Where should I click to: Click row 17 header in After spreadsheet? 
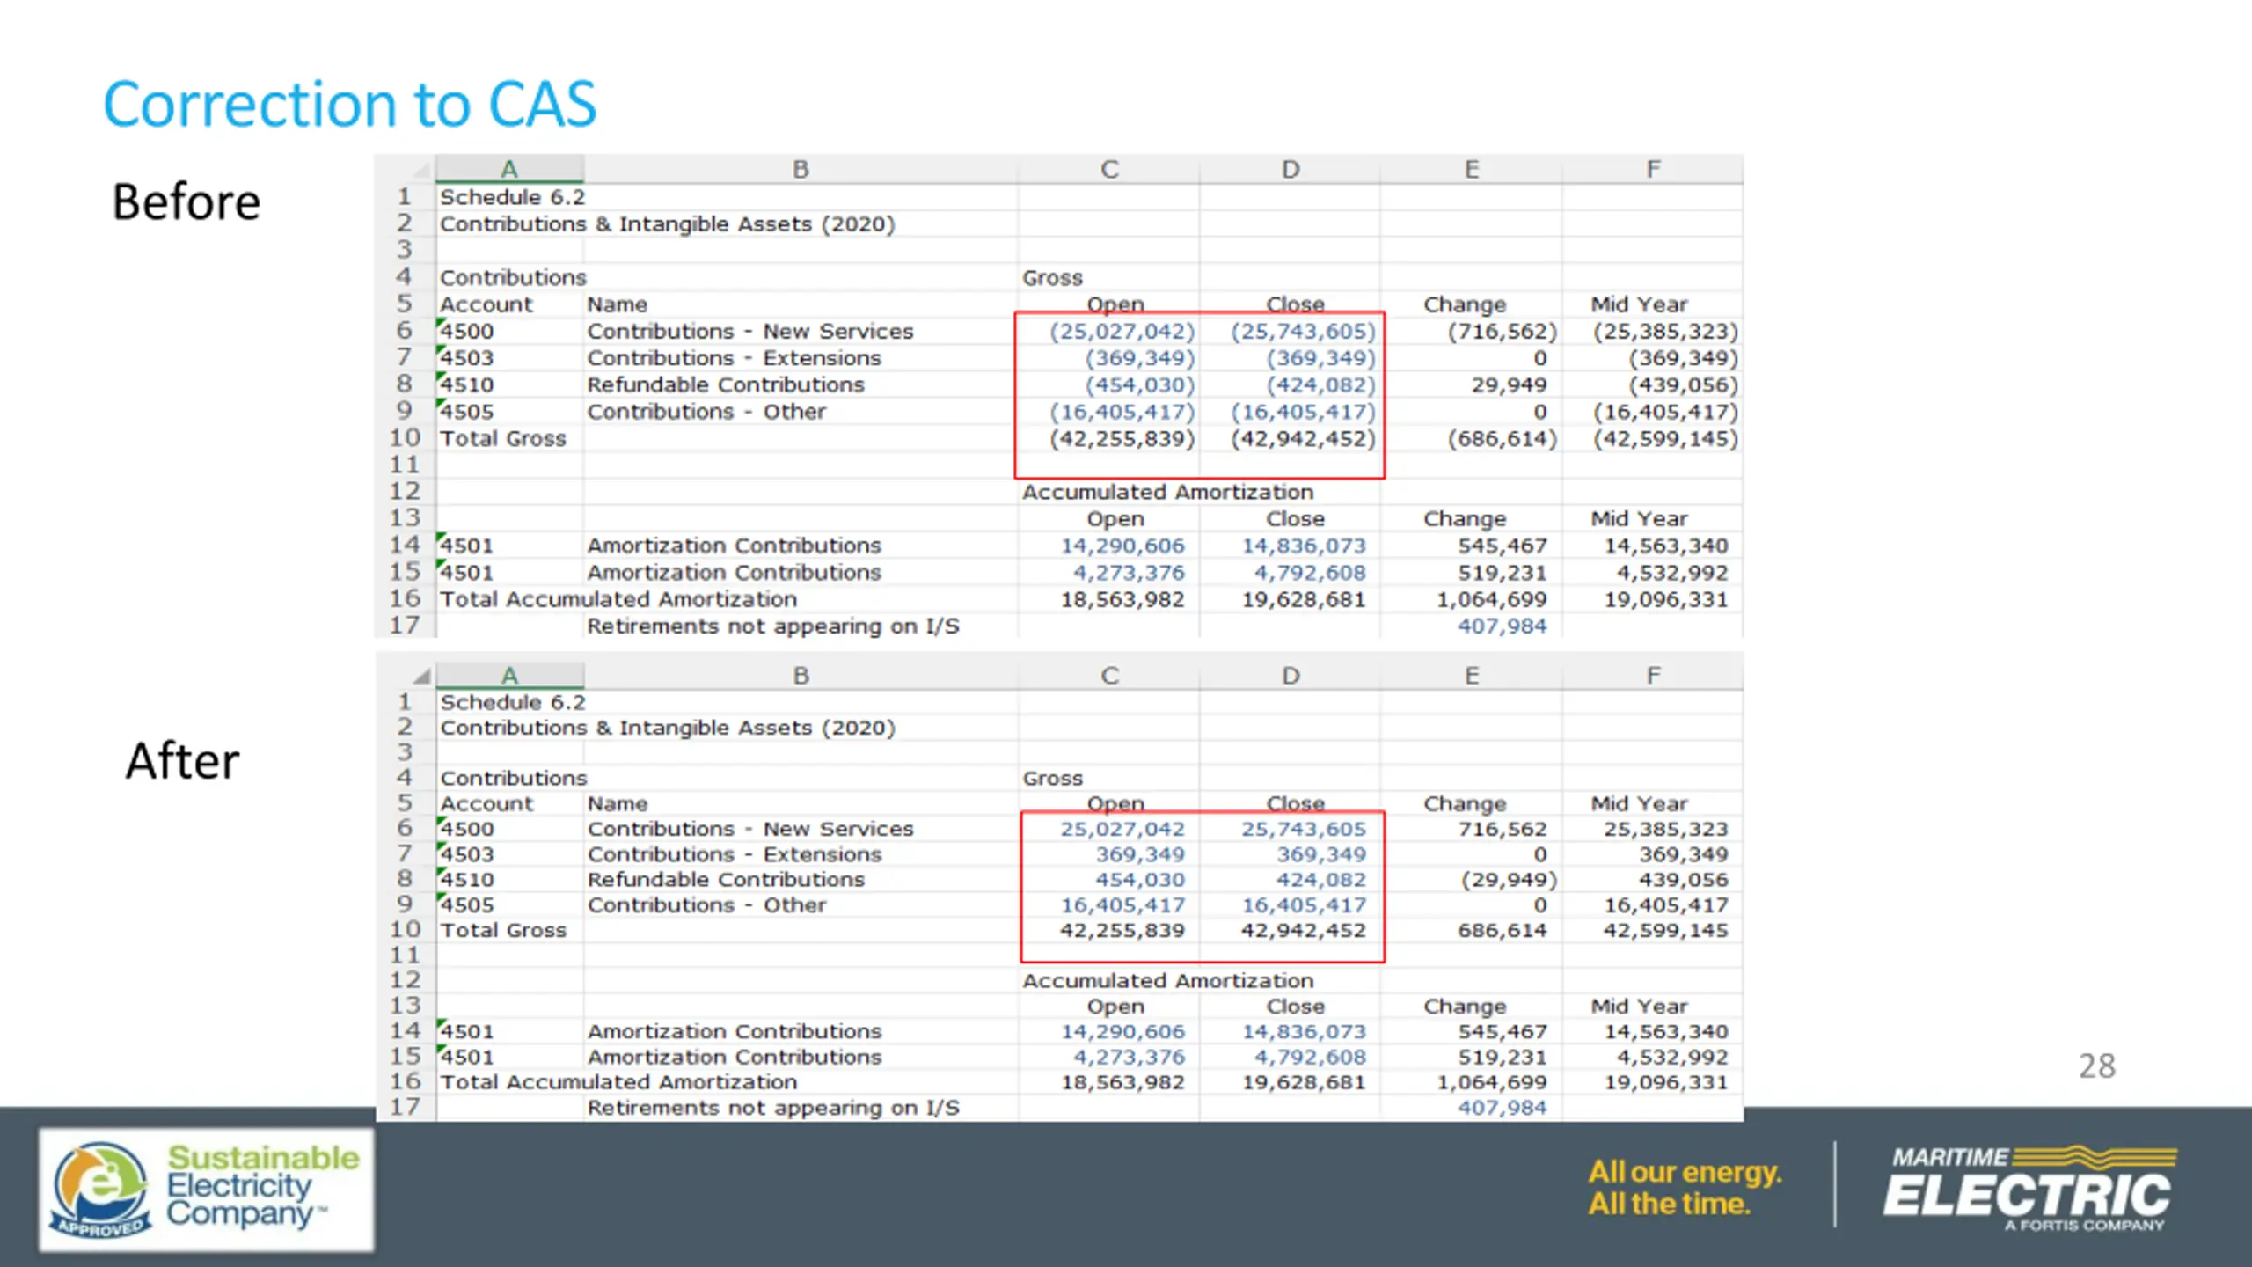pos(406,1108)
